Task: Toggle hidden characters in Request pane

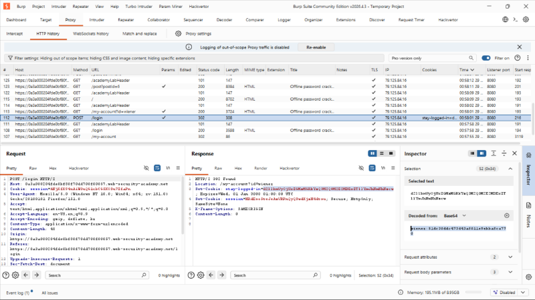Action: (146, 168)
